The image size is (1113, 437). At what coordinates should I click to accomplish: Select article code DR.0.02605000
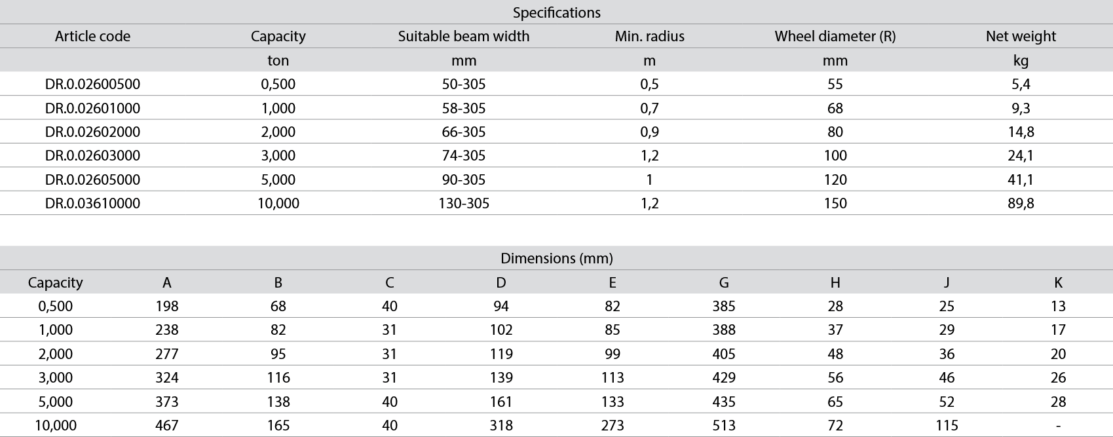point(92,180)
